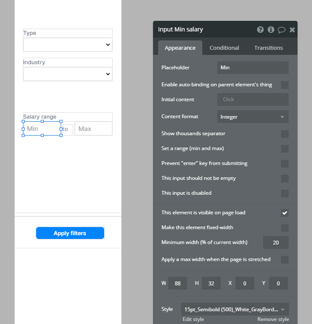This screenshot has width=312, height=324.
Task: Close the Input Min salary panel
Action: click(x=292, y=30)
